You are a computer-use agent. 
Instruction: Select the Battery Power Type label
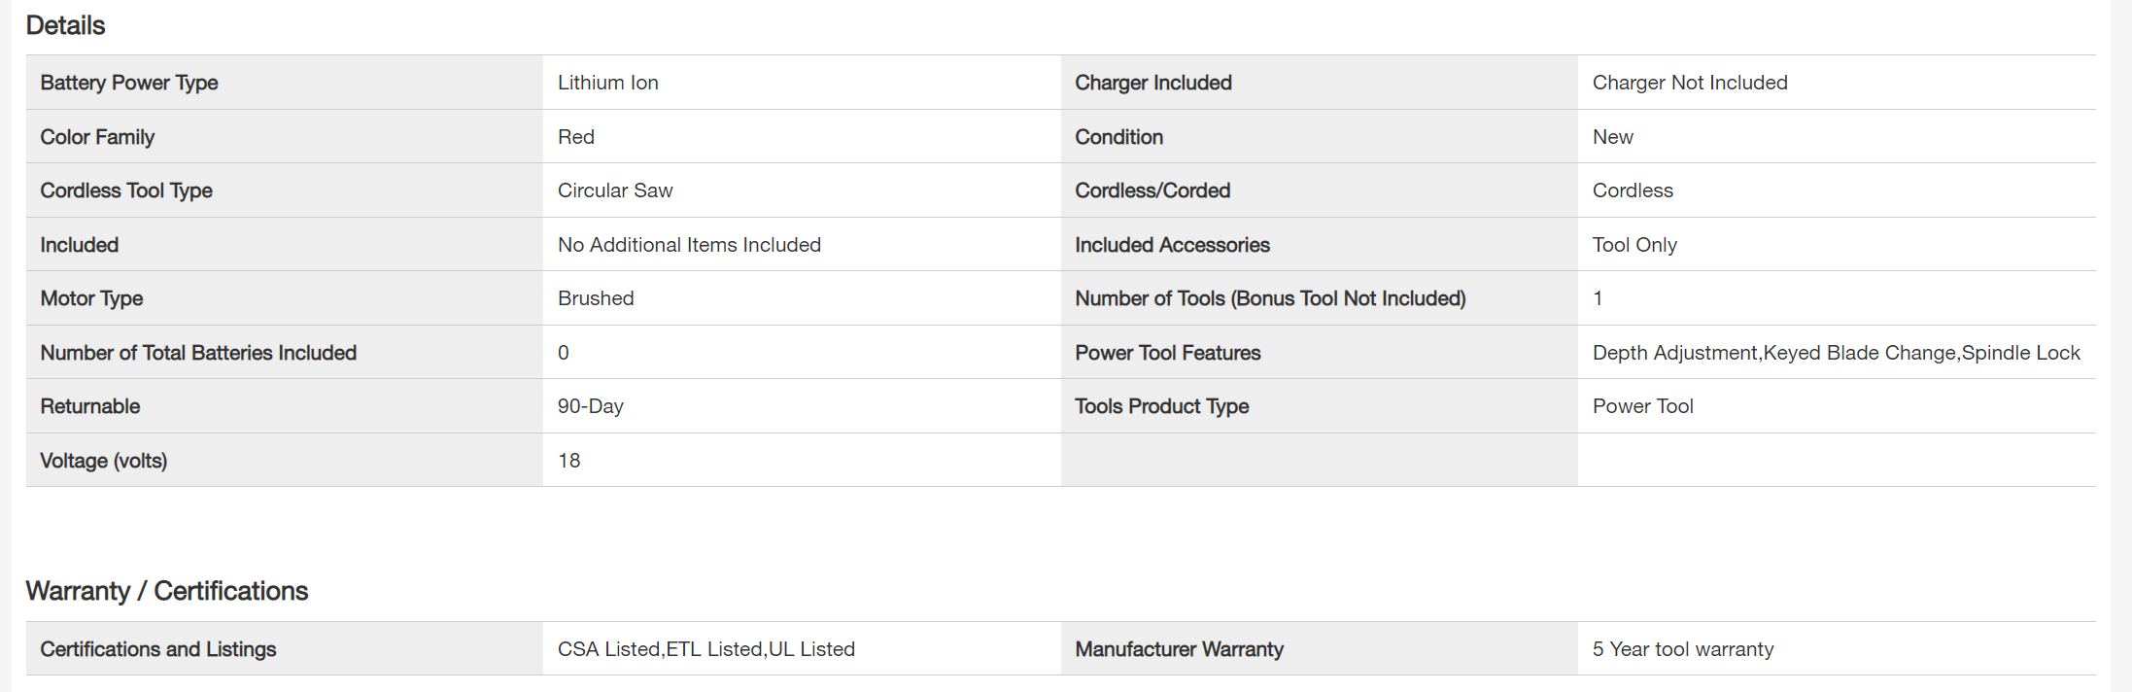tap(129, 83)
